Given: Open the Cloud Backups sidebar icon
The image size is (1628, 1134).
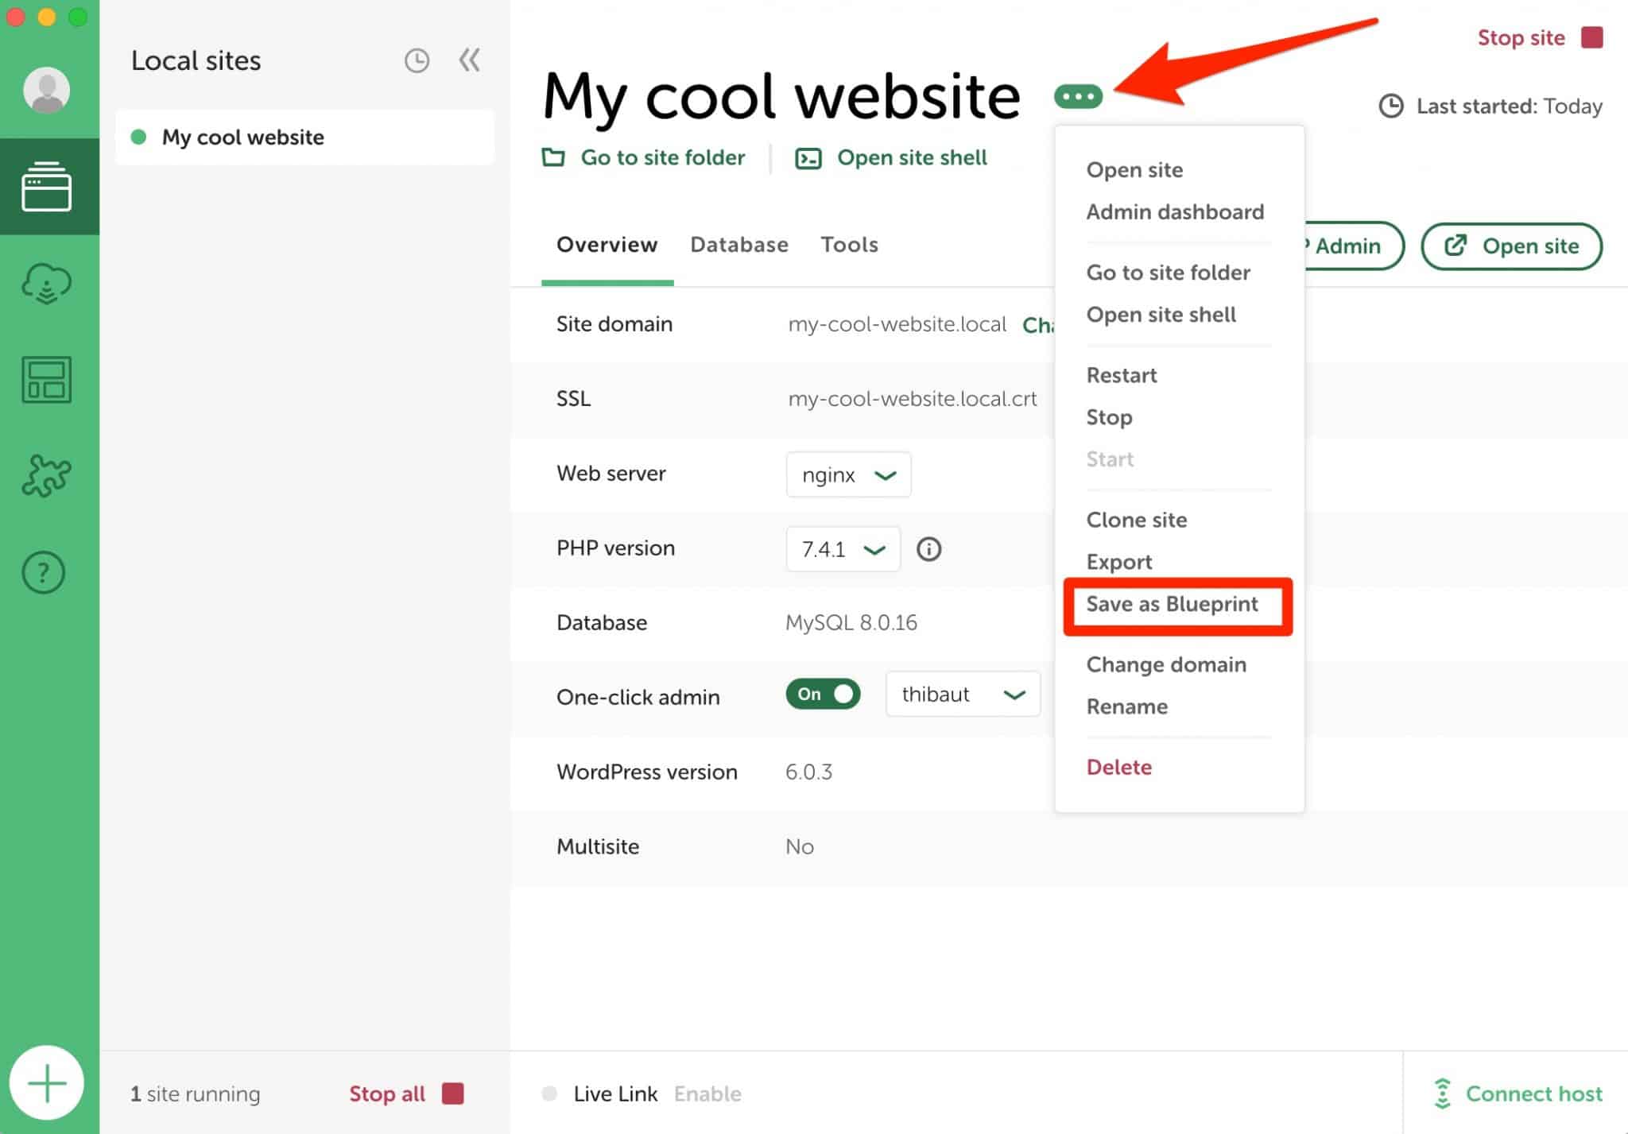Looking at the screenshot, I should tap(46, 284).
